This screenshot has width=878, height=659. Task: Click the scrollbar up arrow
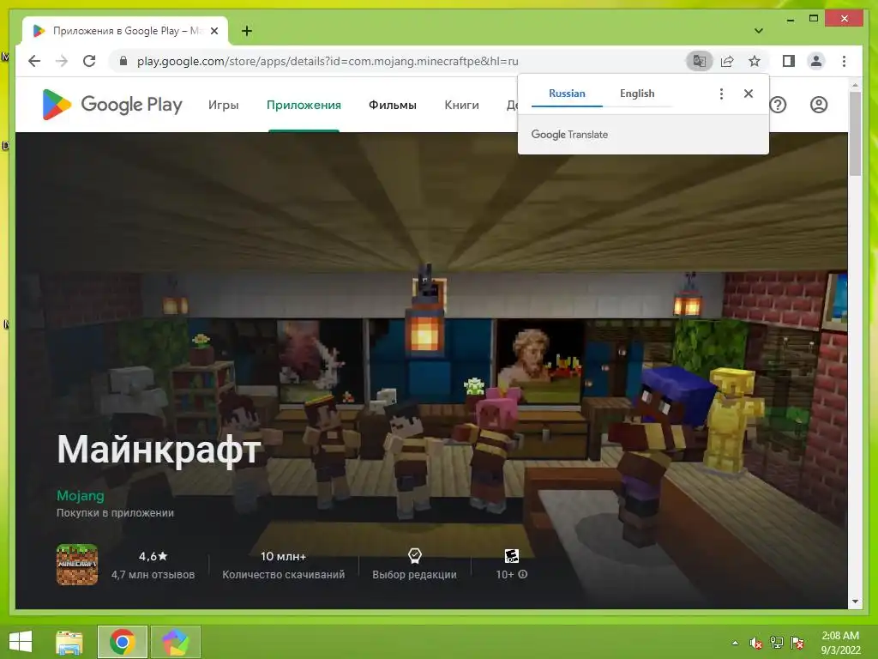(855, 85)
